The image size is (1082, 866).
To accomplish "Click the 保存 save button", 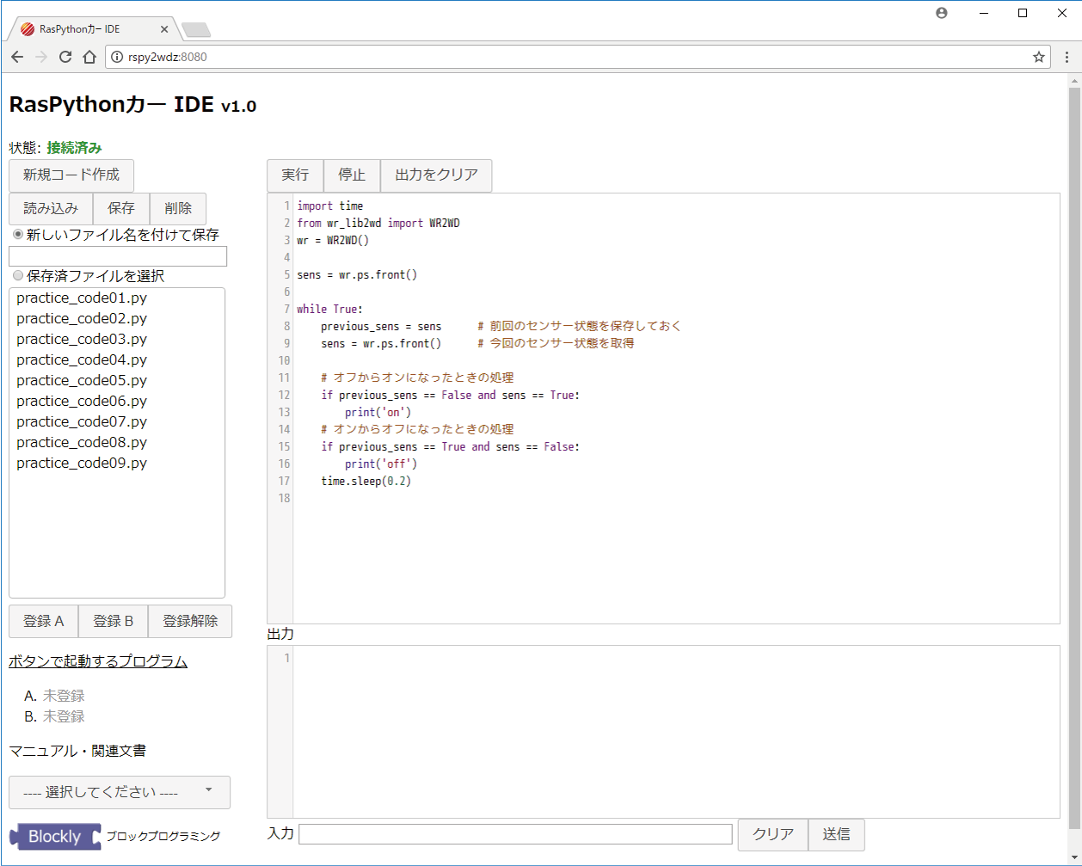I will pos(121,208).
